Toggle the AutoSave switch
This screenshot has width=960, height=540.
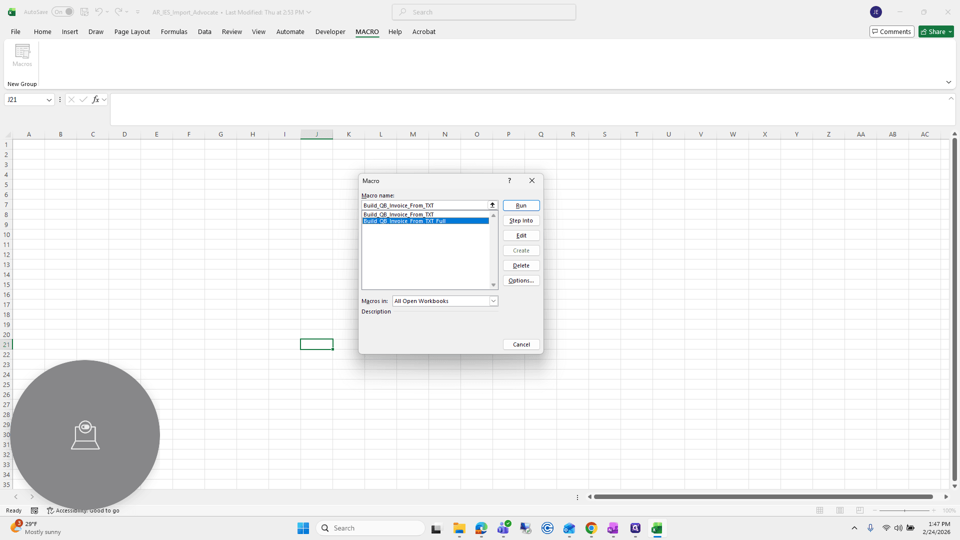coord(62,12)
